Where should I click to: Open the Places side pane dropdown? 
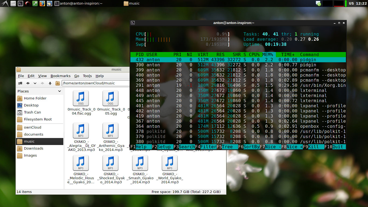(x=60, y=91)
